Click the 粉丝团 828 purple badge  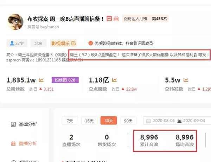pyautogui.click(x=65, y=80)
